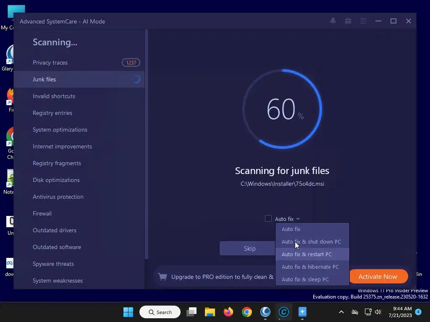Image resolution: width=430 pixels, height=322 pixels.
Task: Open Task View in the taskbar
Action: (191, 312)
